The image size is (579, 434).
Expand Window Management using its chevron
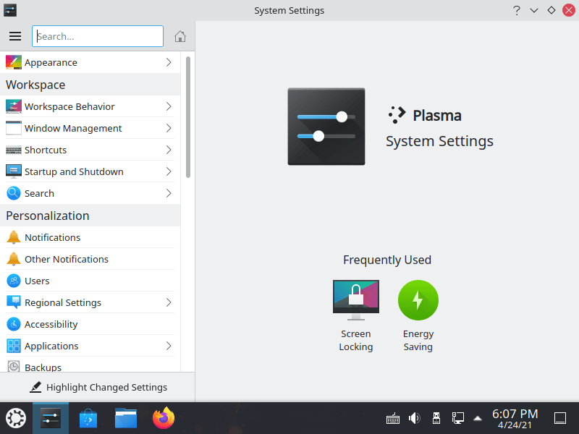169,128
